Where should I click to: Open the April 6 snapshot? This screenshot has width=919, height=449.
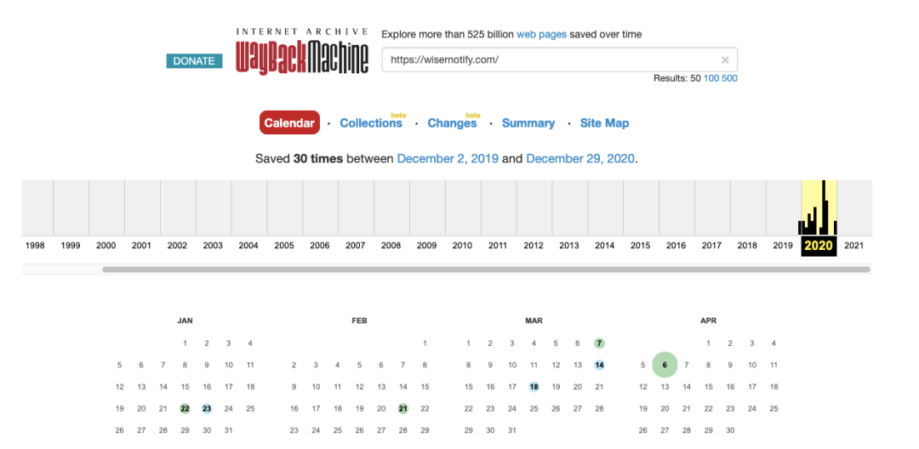coord(665,365)
